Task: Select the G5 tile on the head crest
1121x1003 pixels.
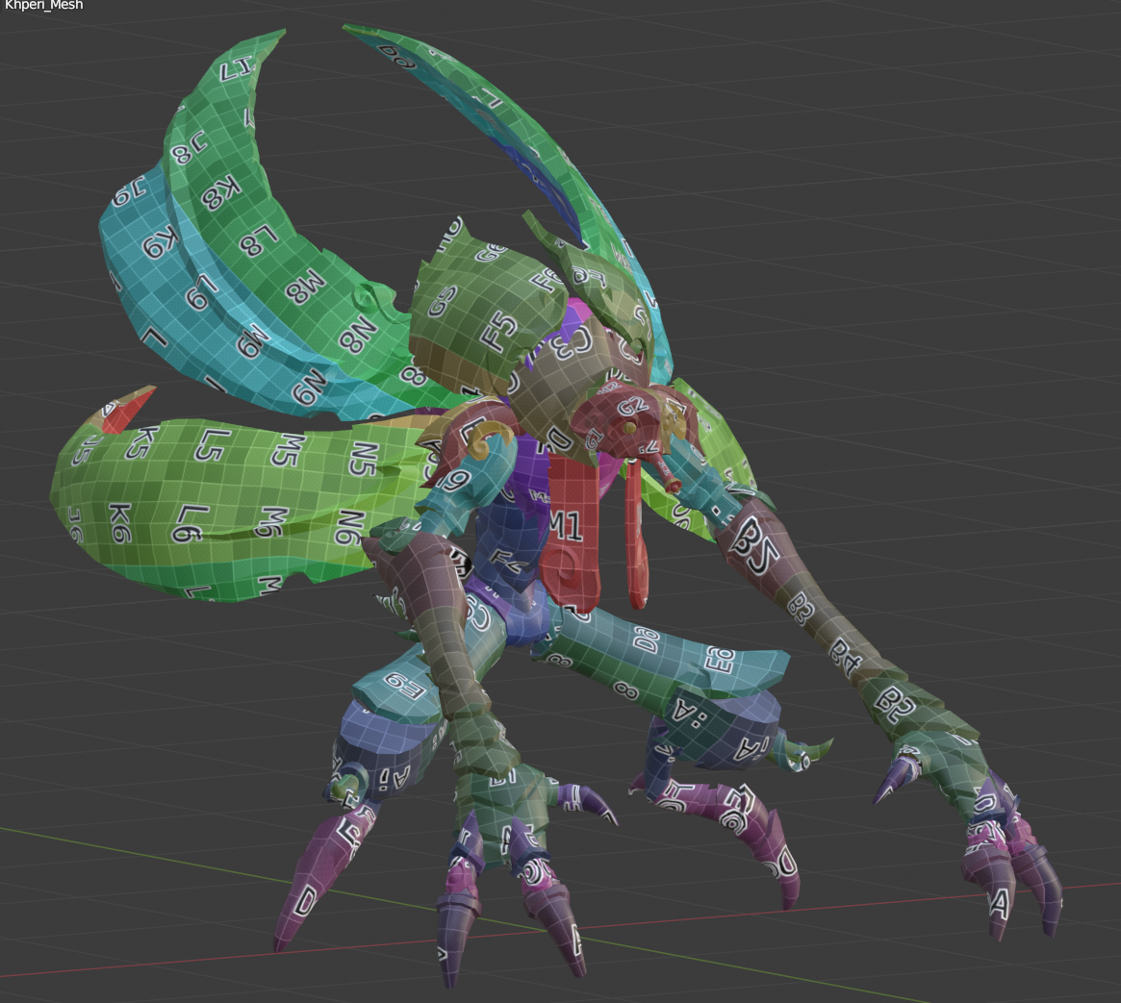Action: coord(443,302)
